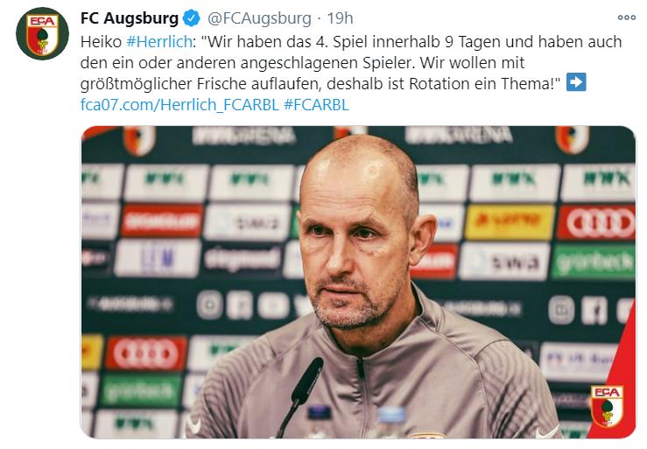Click Audi logo next to yellow board
Image resolution: width=647 pixels, height=449 pixels.
click(597, 222)
